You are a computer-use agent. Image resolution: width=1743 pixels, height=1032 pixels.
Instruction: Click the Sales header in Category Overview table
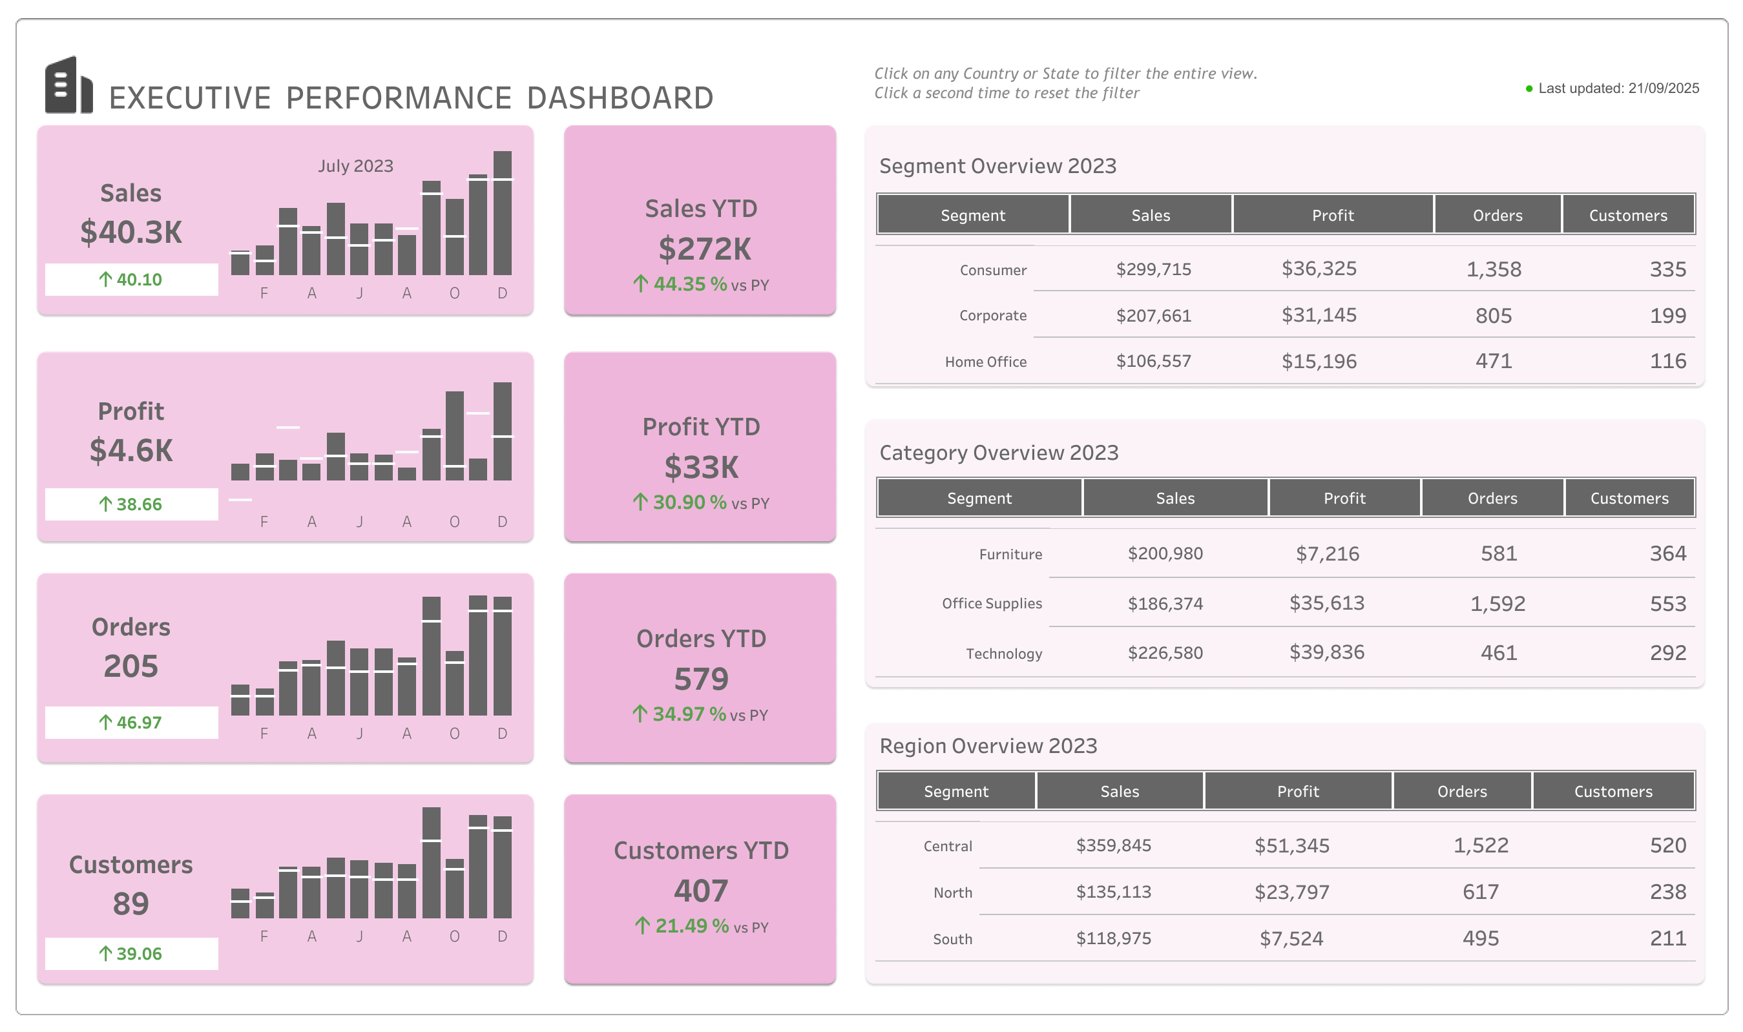coord(1174,498)
